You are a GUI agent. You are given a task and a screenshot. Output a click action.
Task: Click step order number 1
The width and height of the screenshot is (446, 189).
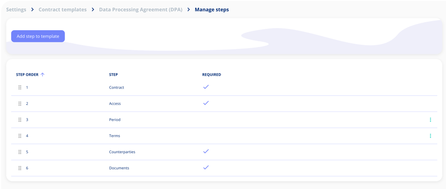pos(27,88)
